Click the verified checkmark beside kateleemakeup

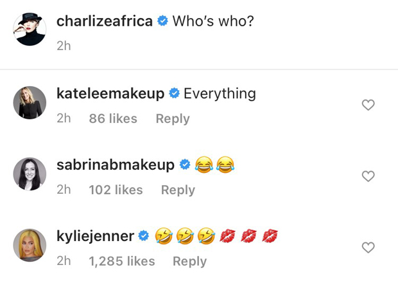tap(174, 95)
